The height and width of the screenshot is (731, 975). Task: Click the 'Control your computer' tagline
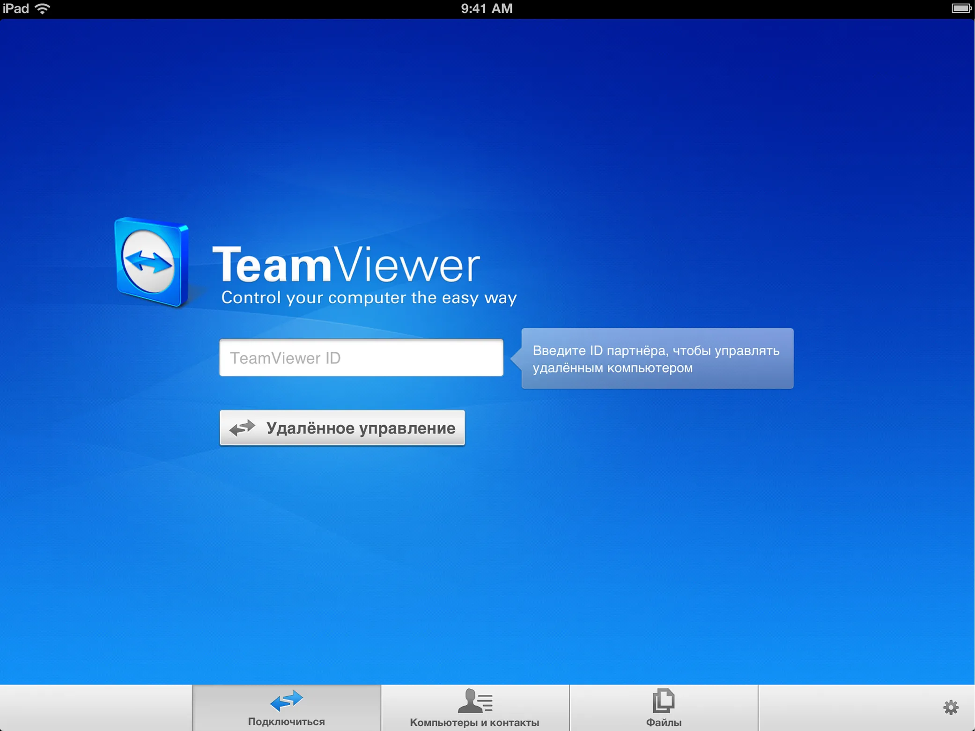point(369,298)
